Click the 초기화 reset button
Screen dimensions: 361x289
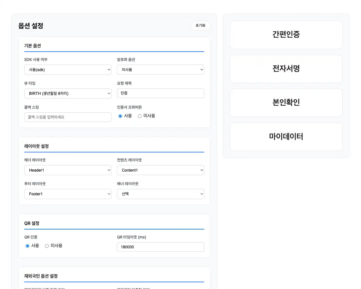pyautogui.click(x=200, y=26)
